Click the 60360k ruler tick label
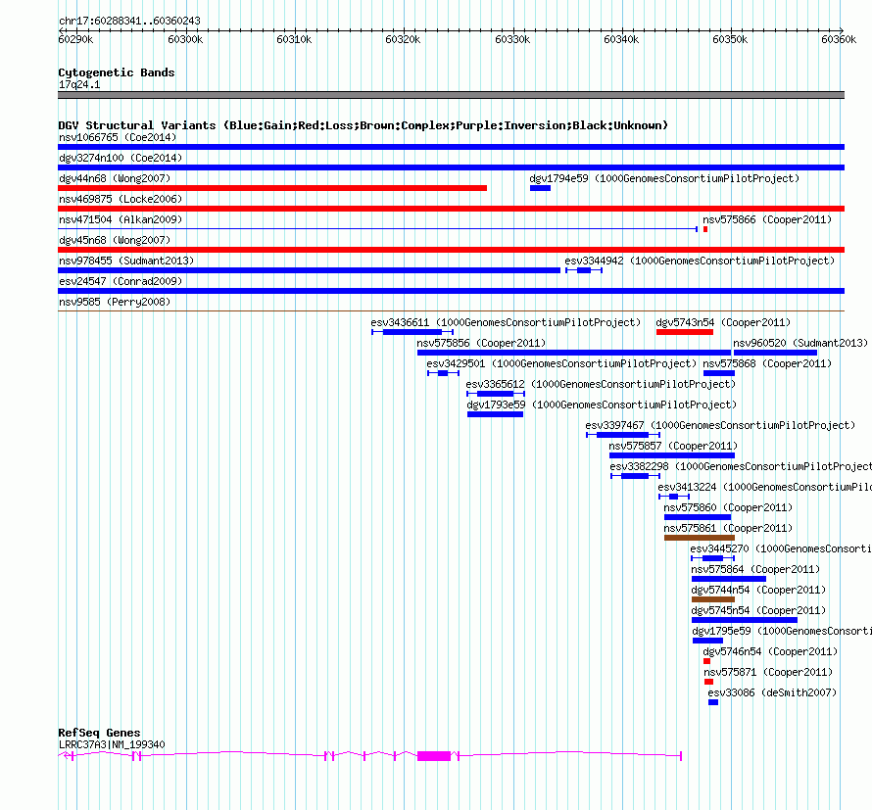This screenshot has height=810, width=872. tap(839, 39)
